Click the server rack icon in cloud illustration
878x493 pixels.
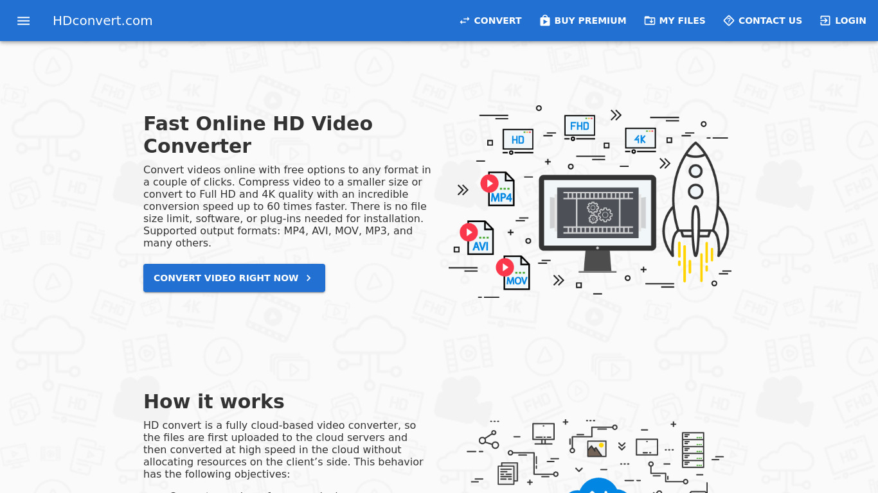pos(694,449)
